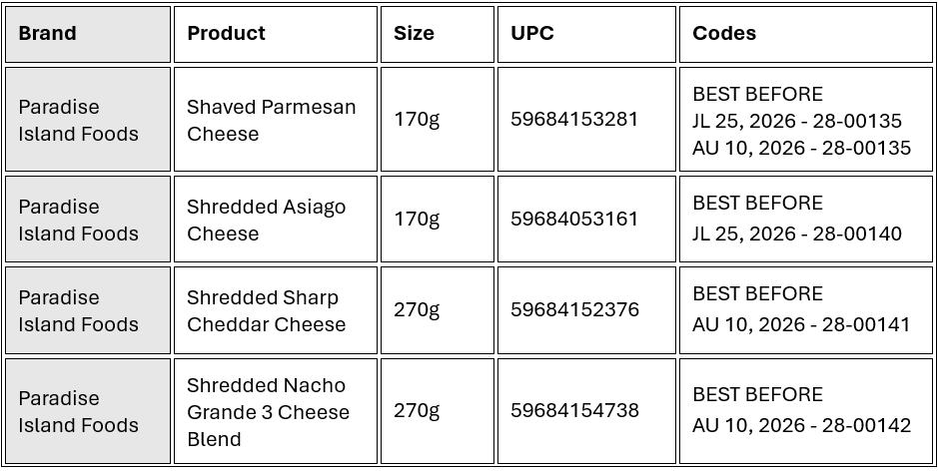Click UPC number 59684152376
938x472 pixels.
pos(574,310)
